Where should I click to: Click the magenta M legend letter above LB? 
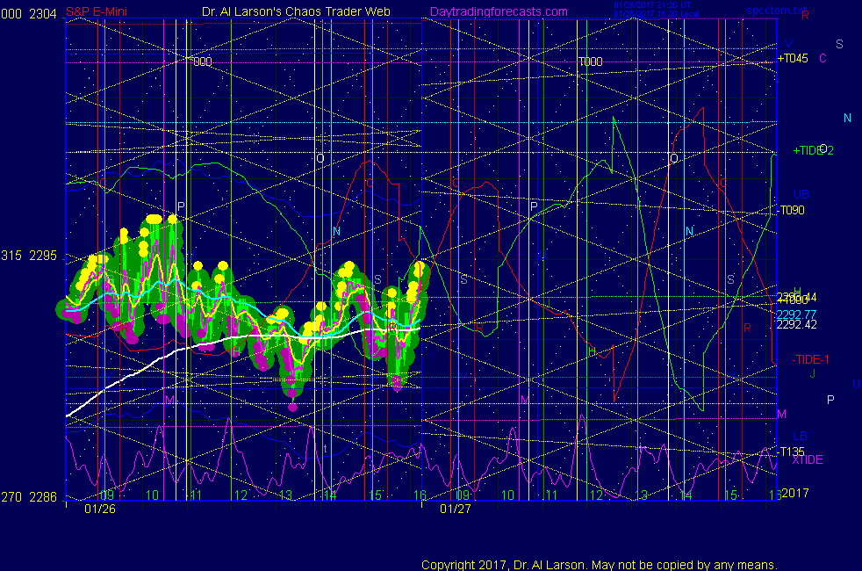(x=781, y=414)
